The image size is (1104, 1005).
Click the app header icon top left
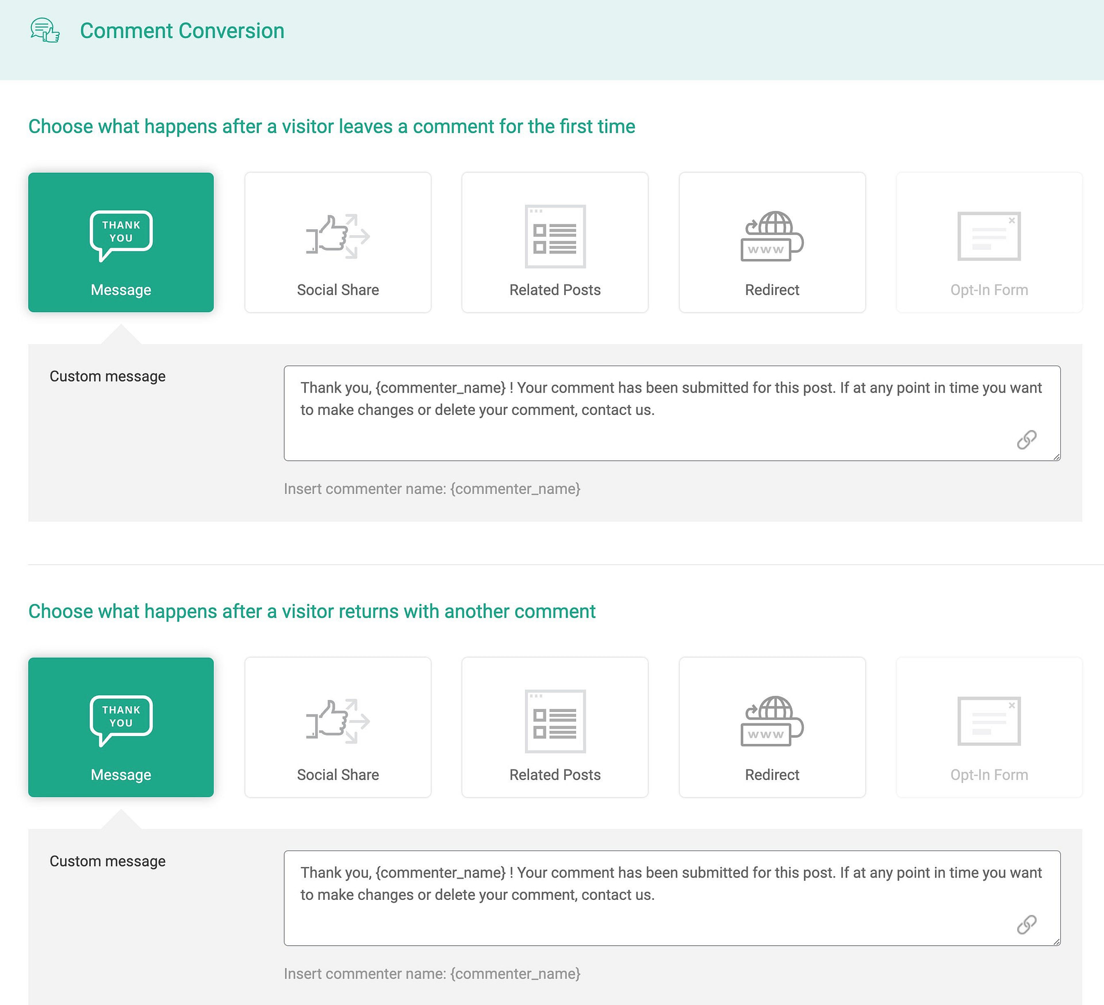click(45, 30)
